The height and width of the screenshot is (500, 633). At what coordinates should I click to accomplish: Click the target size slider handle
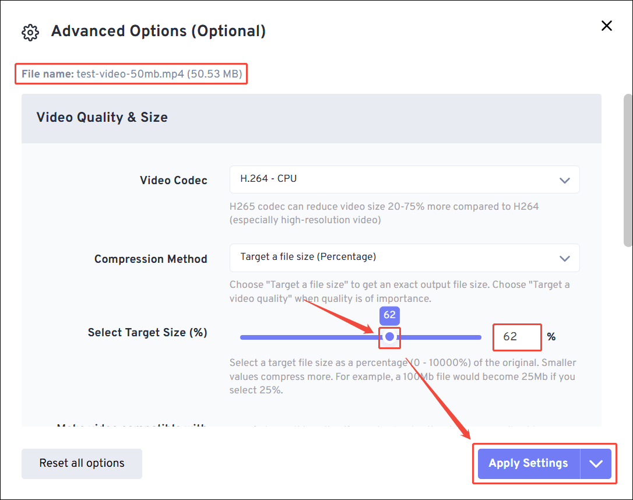click(389, 337)
